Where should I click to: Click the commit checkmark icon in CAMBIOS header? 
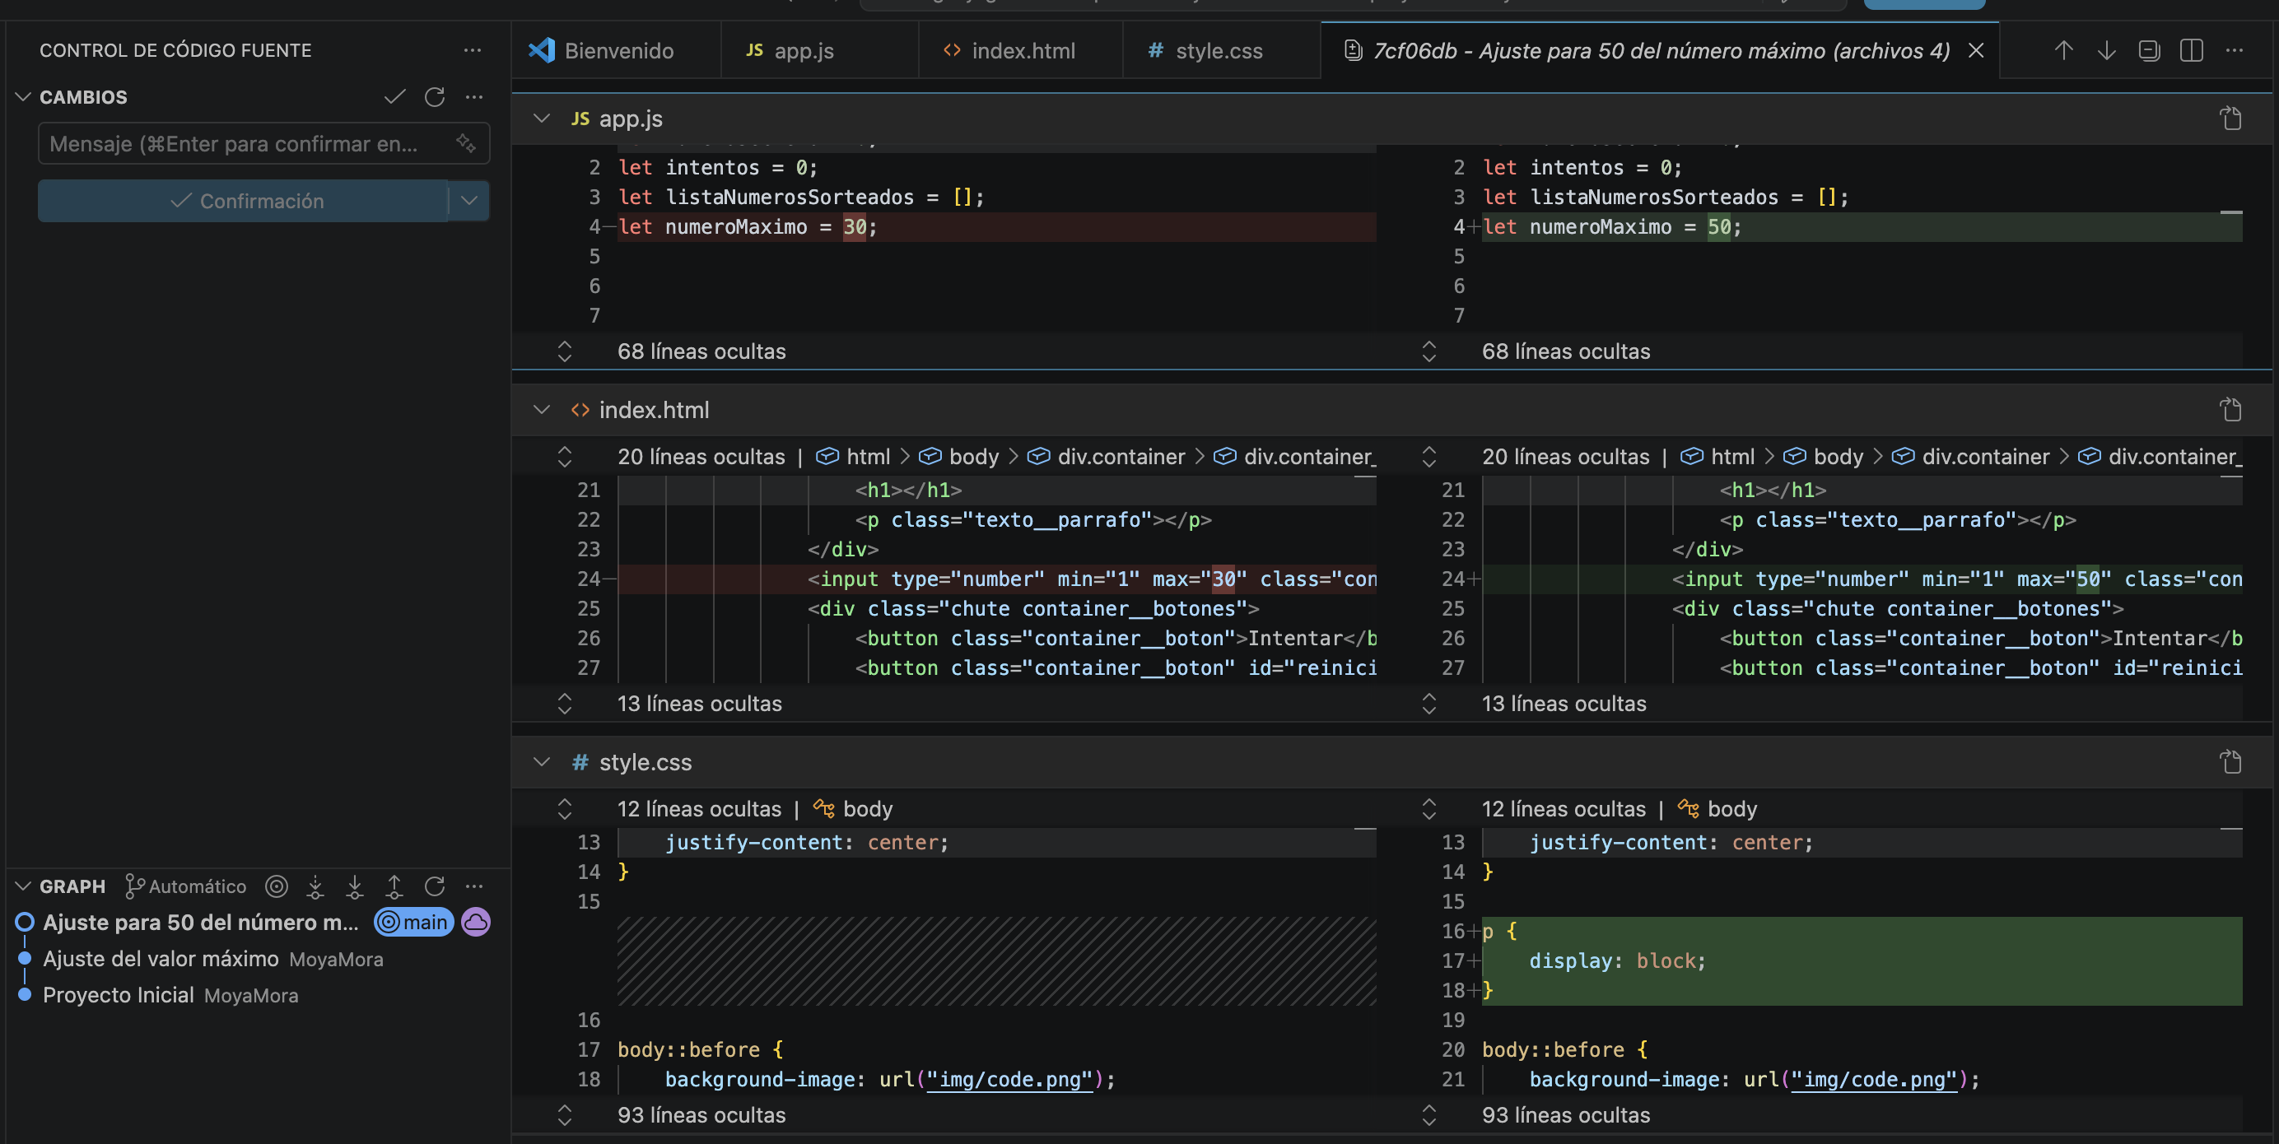394,96
